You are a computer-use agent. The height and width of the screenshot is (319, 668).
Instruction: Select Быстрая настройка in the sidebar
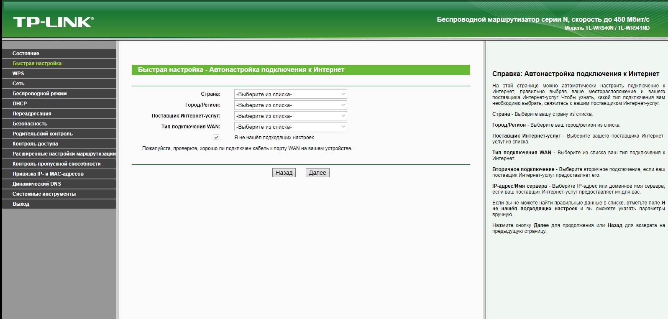point(37,64)
